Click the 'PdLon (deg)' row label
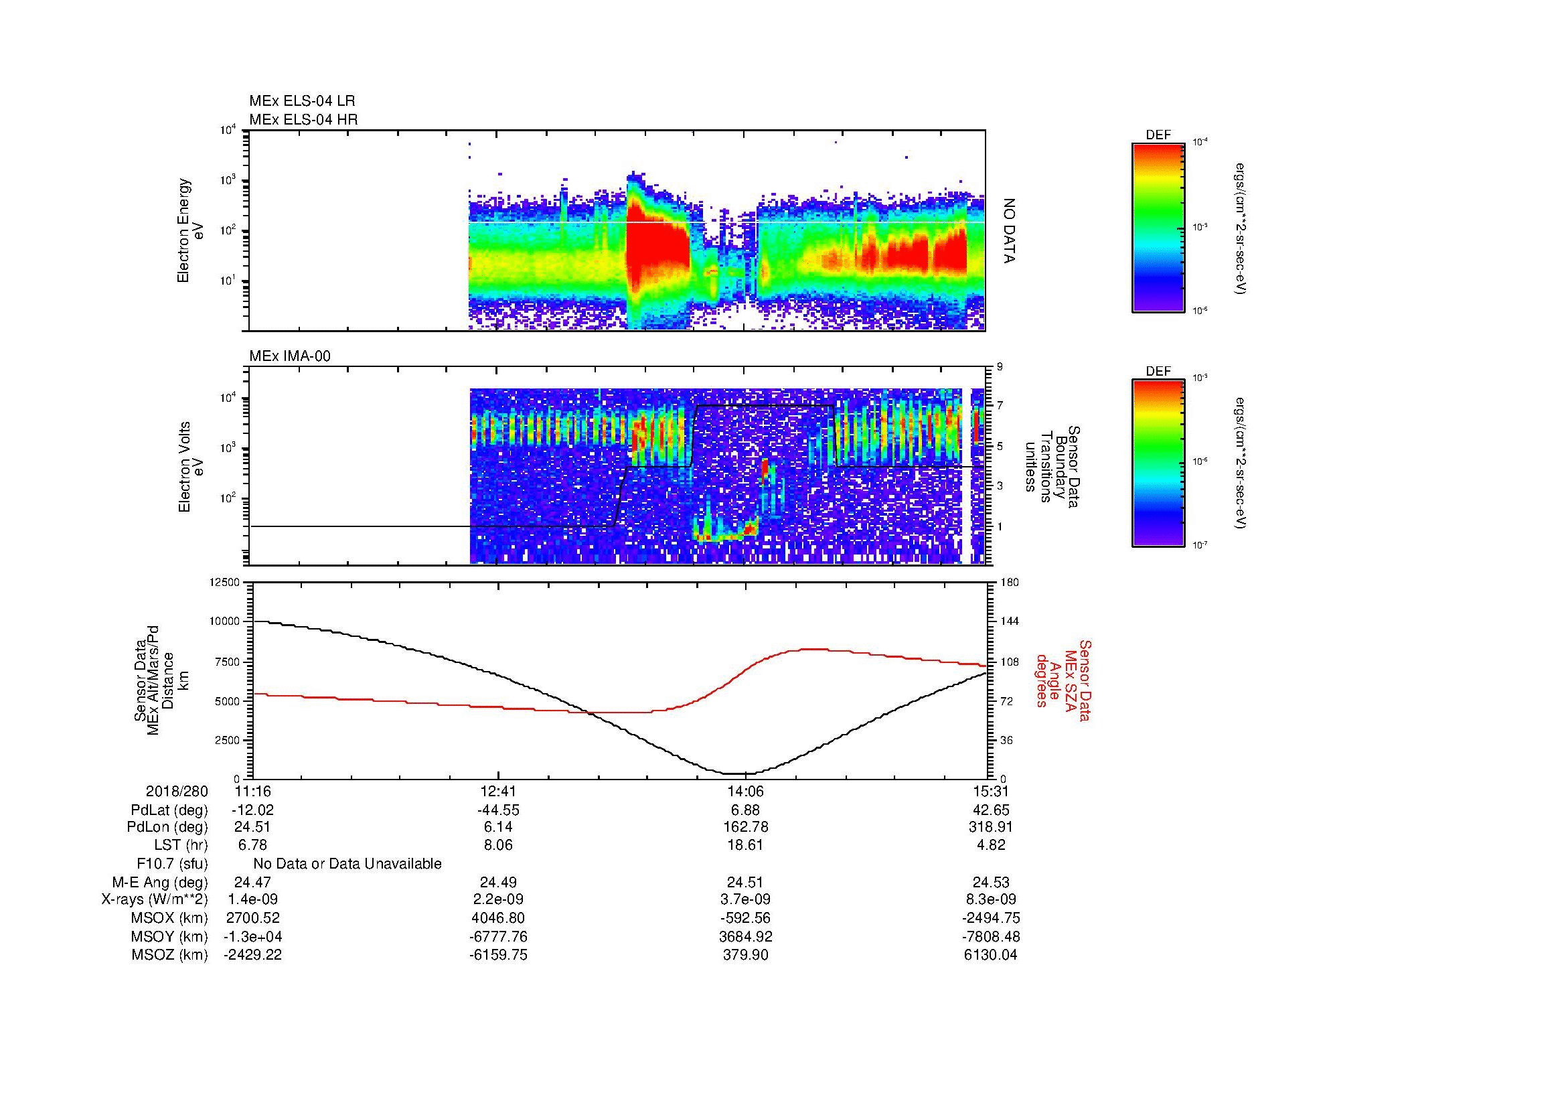This screenshot has height=1107, width=1566. point(167,827)
